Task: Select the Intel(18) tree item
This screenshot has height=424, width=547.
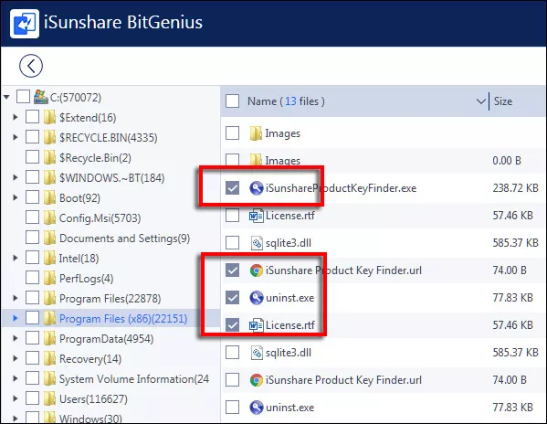Action: (x=79, y=259)
